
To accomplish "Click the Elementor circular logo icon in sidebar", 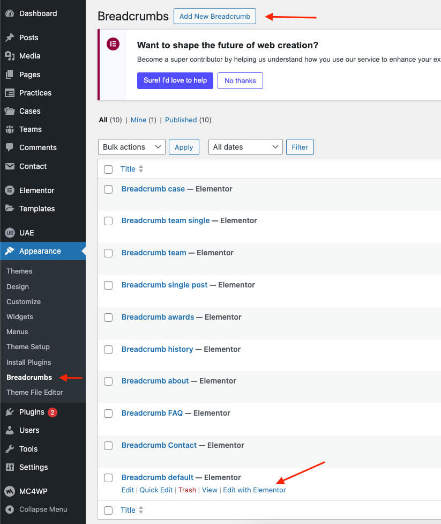I will (x=10, y=190).
